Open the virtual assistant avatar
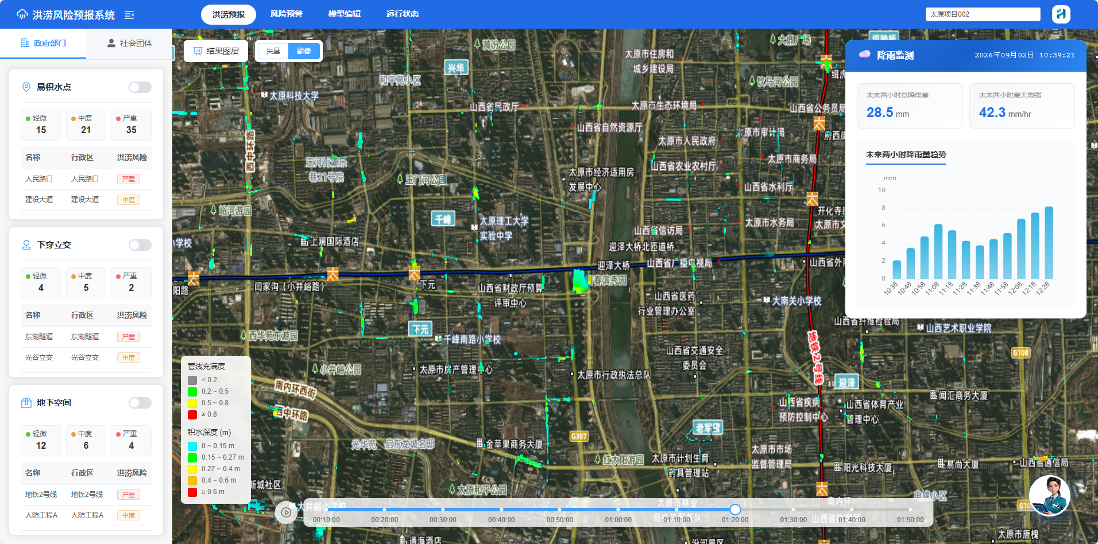1098x544 pixels. pyautogui.click(x=1049, y=496)
